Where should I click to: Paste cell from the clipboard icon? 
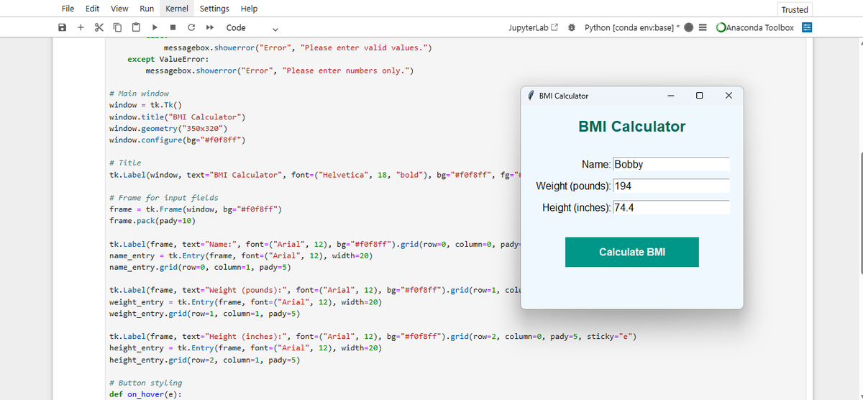click(x=135, y=27)
